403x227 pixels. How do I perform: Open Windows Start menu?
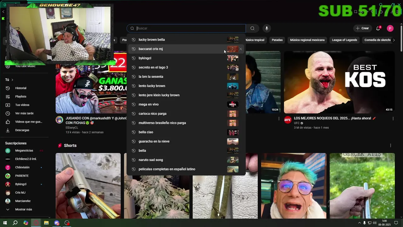[5, 223]
